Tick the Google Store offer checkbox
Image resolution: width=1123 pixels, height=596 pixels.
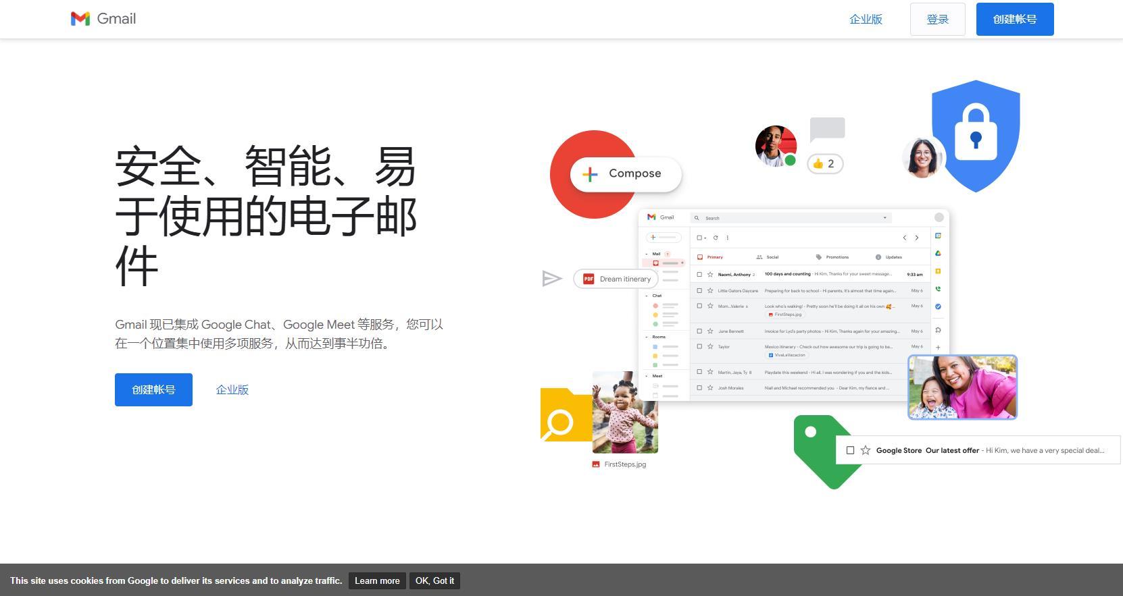850,450
